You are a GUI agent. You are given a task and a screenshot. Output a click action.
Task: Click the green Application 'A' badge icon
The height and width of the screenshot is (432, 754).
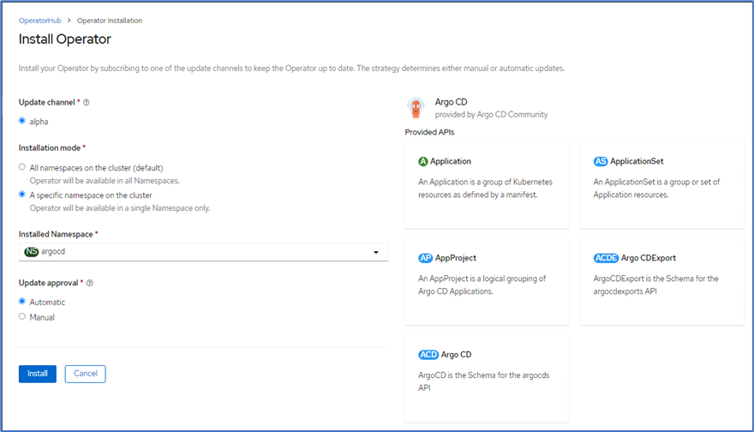click(423, 161)
